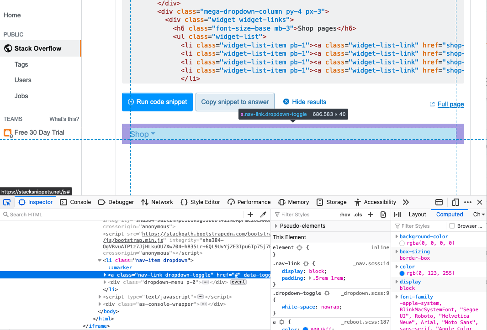Expand the div as-console-wrapper node
Screen dimensions: 487x330
[100, 304]
